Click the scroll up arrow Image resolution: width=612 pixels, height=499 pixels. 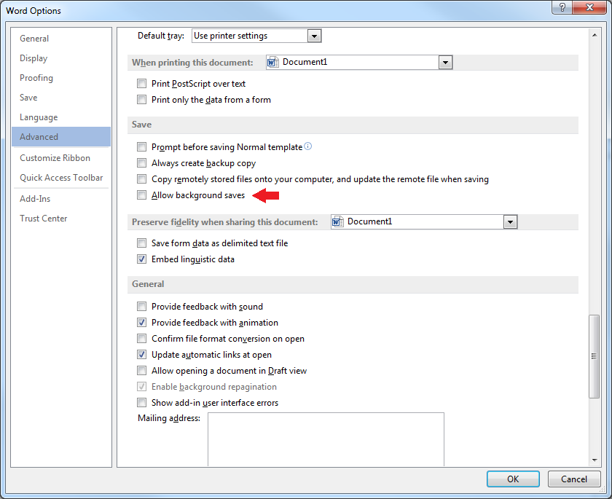594,35
